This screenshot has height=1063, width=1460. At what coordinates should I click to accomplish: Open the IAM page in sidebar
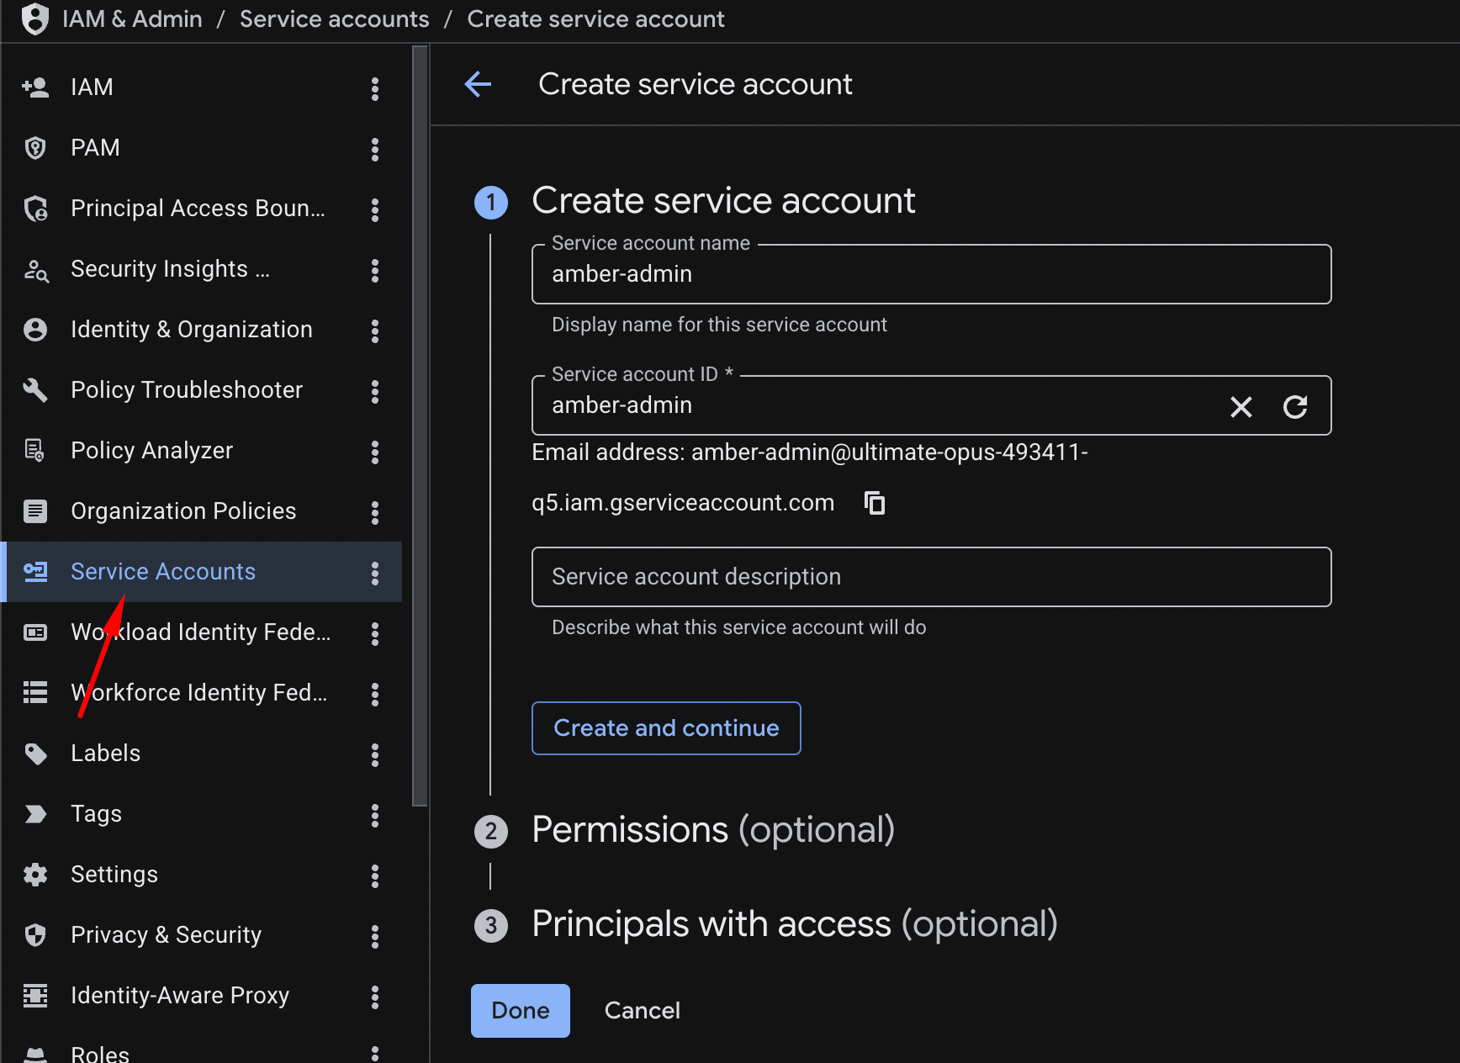pyautogui.click(x=92, y=87)
